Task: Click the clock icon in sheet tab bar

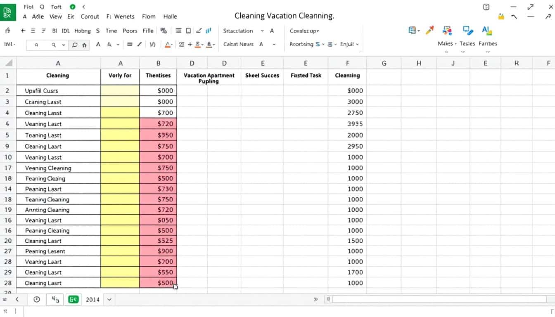Action: pos(37,300)
